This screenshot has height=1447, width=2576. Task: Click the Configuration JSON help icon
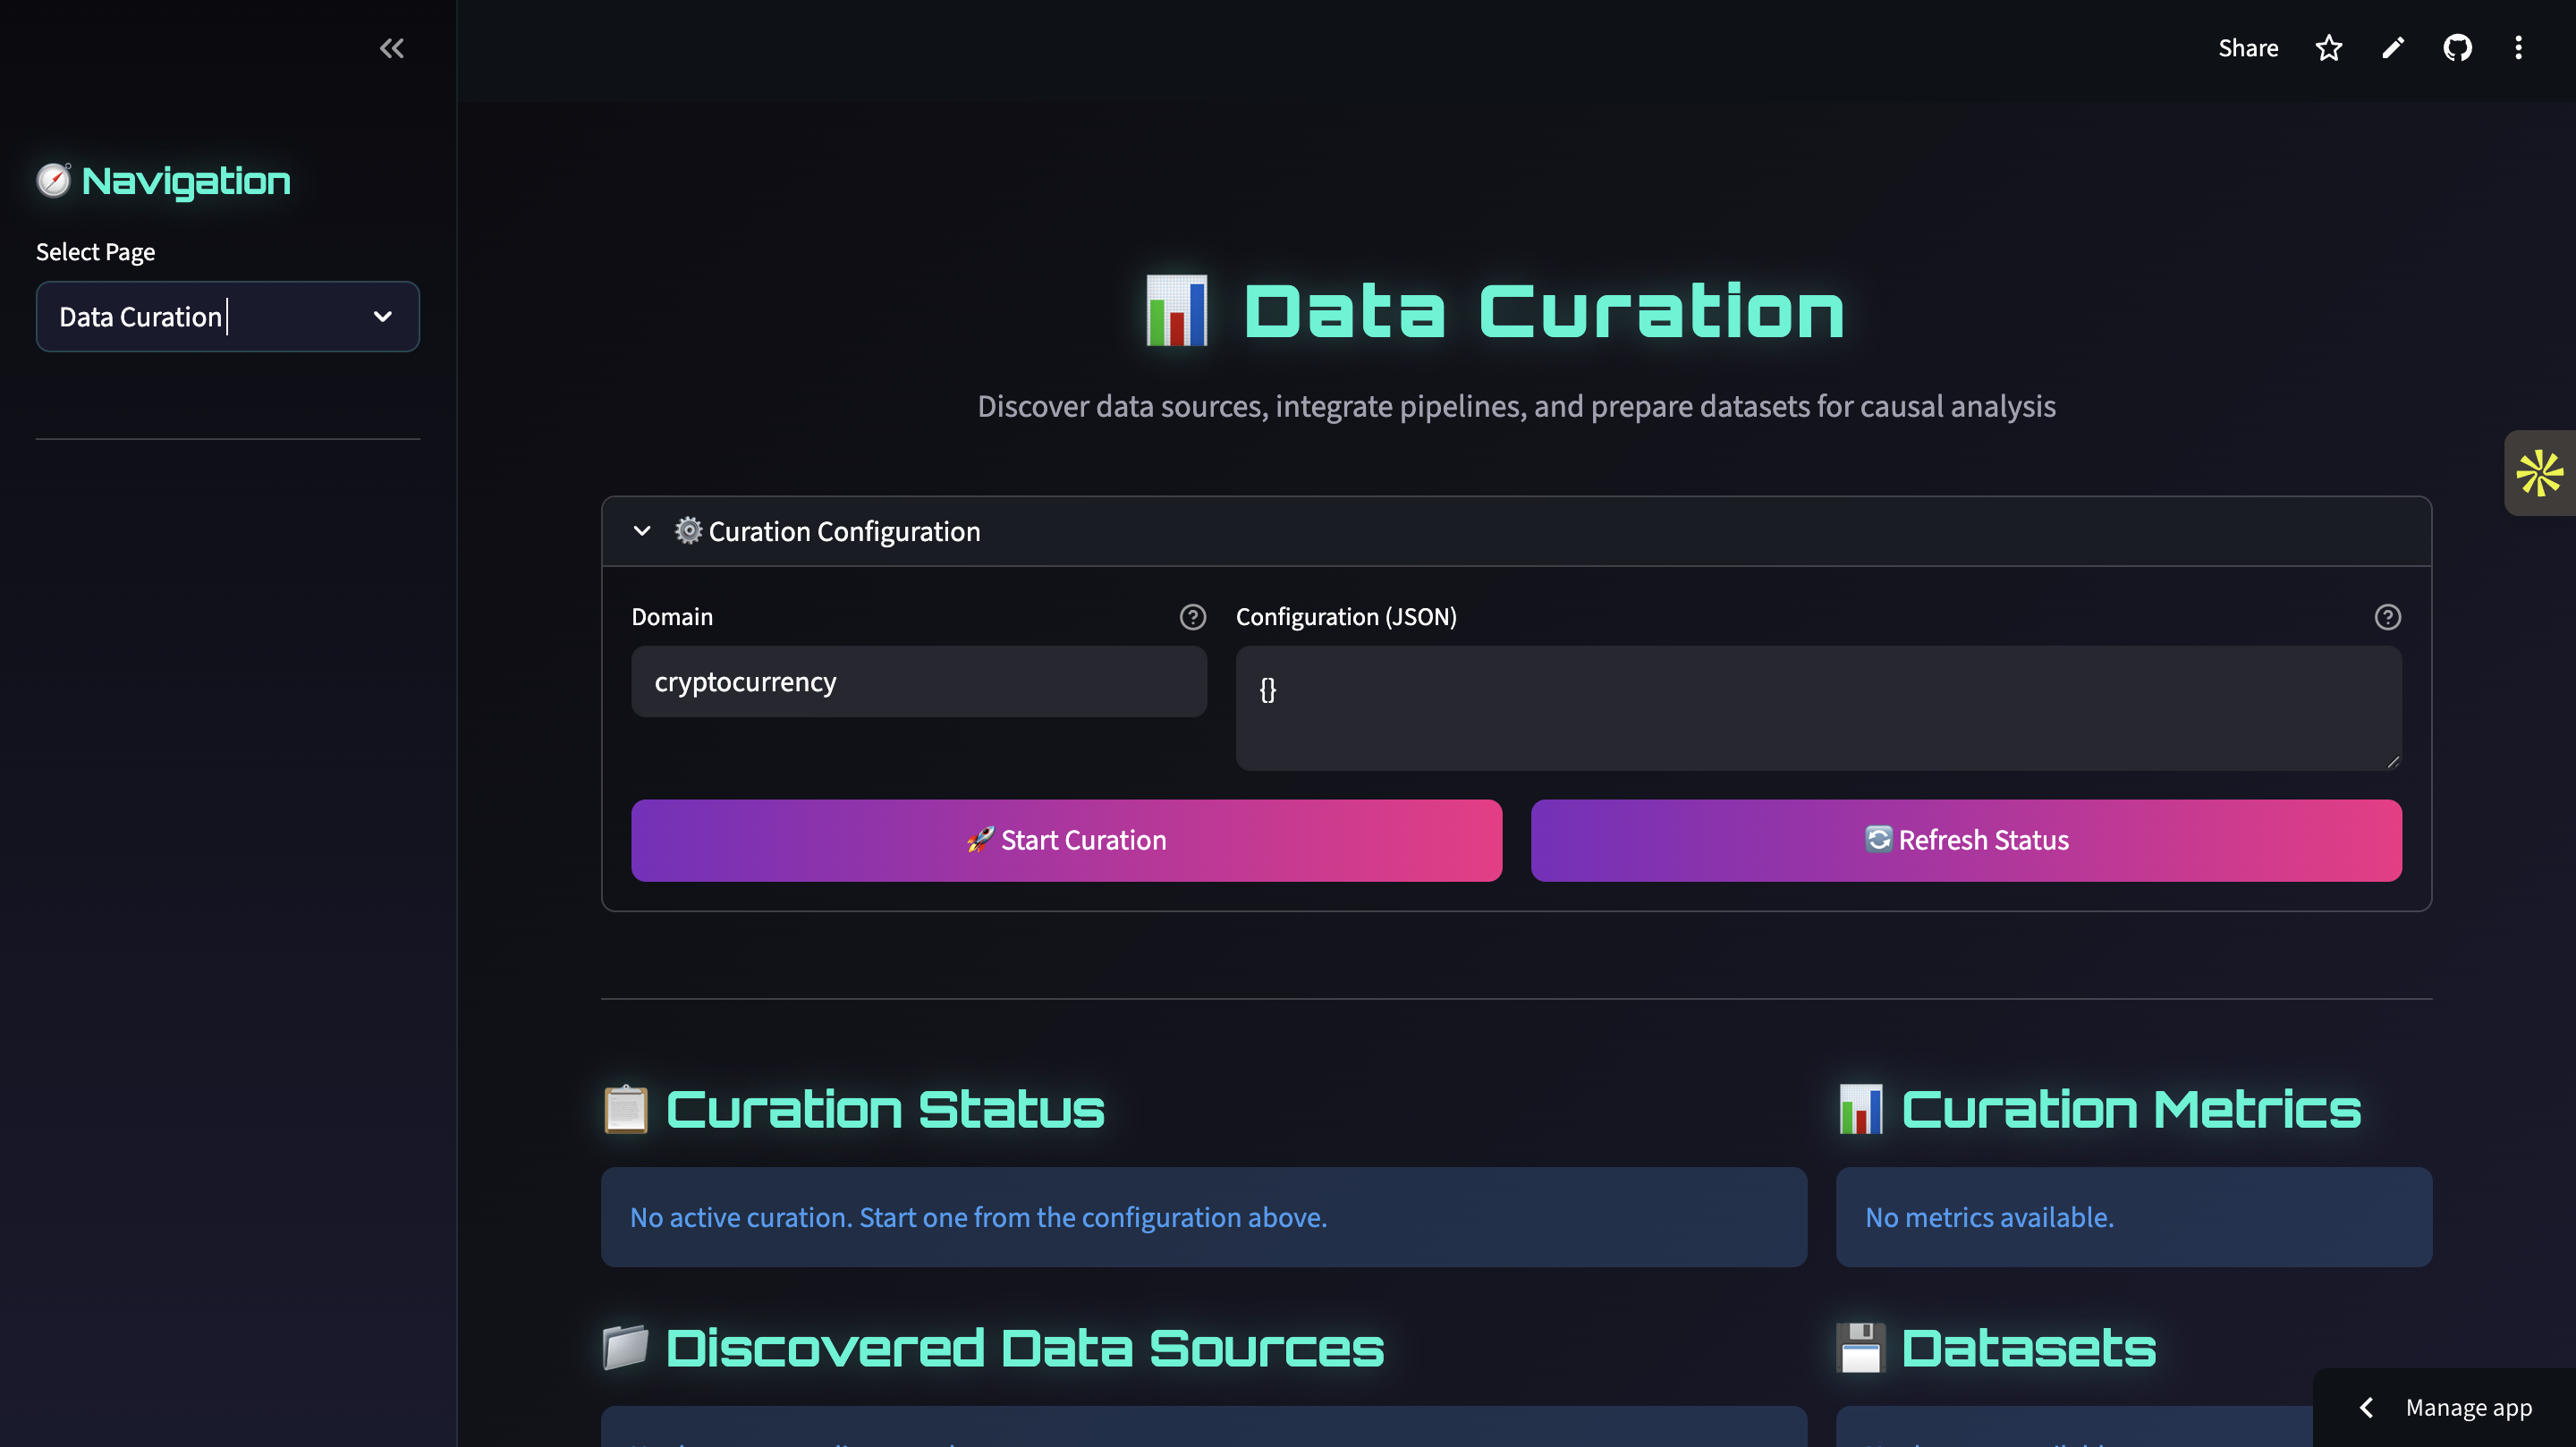[x=2387, y=617]
